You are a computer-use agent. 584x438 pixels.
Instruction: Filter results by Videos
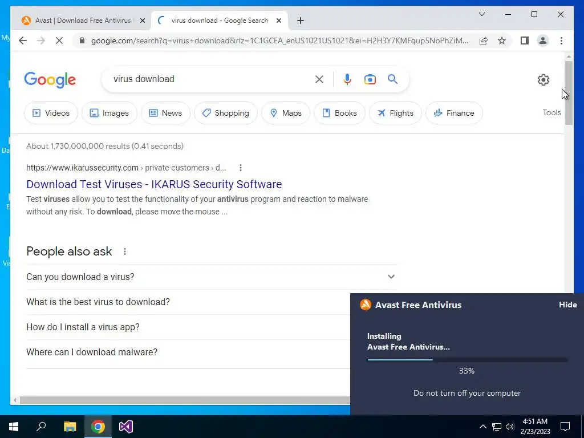tap(51, 113)
